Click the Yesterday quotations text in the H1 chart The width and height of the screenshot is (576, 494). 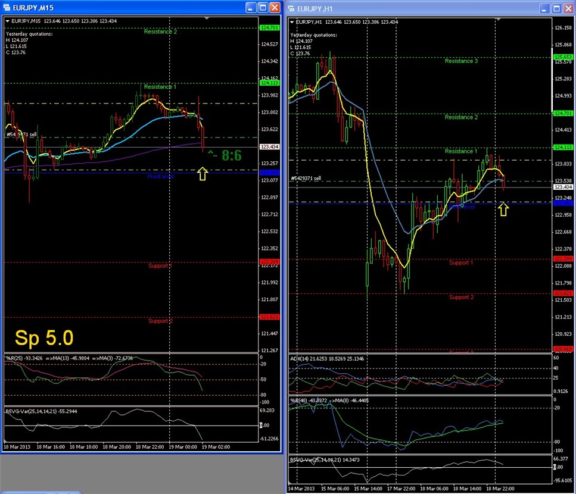tap(313, 35)
